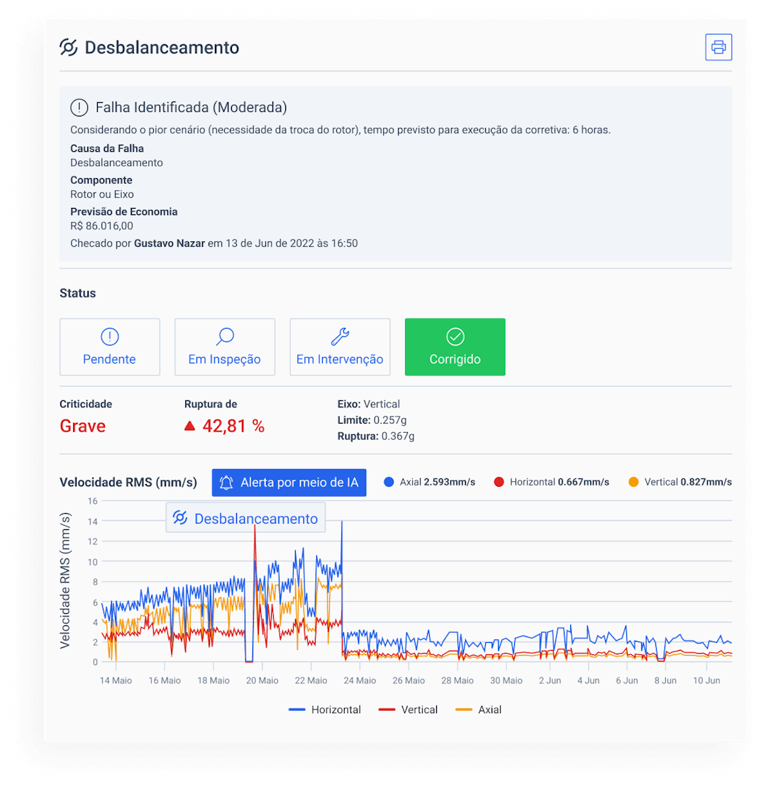Click the magnifier icon in Em Inspeção
766x787 pixels.
pos(225,336)
